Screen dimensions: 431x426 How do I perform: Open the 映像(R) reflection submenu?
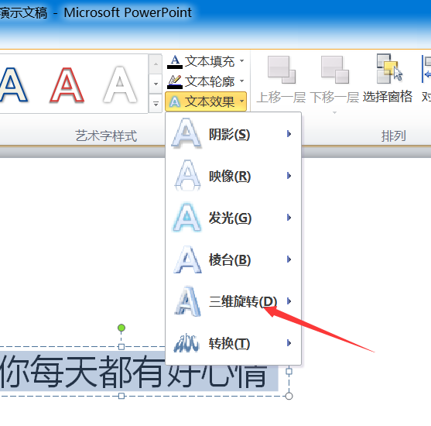[233, 176]
